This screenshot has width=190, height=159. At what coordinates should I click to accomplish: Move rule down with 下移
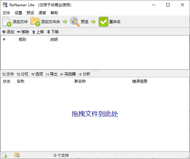coord(53,32)
